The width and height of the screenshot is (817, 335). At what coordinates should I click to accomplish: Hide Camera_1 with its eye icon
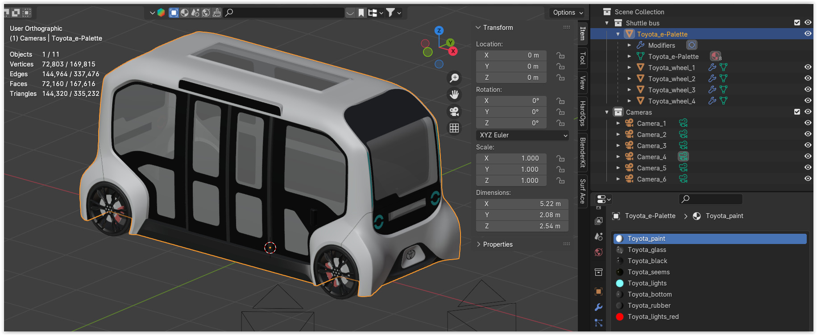[808, 123]
